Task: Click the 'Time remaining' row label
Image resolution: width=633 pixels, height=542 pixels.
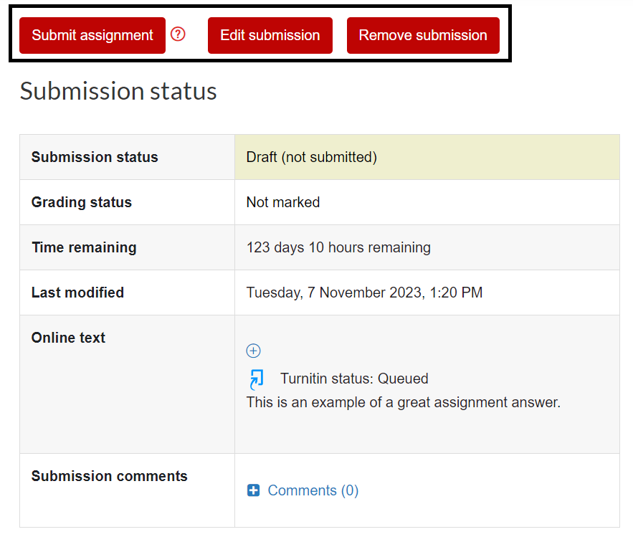Action: [x=84, y=247]
